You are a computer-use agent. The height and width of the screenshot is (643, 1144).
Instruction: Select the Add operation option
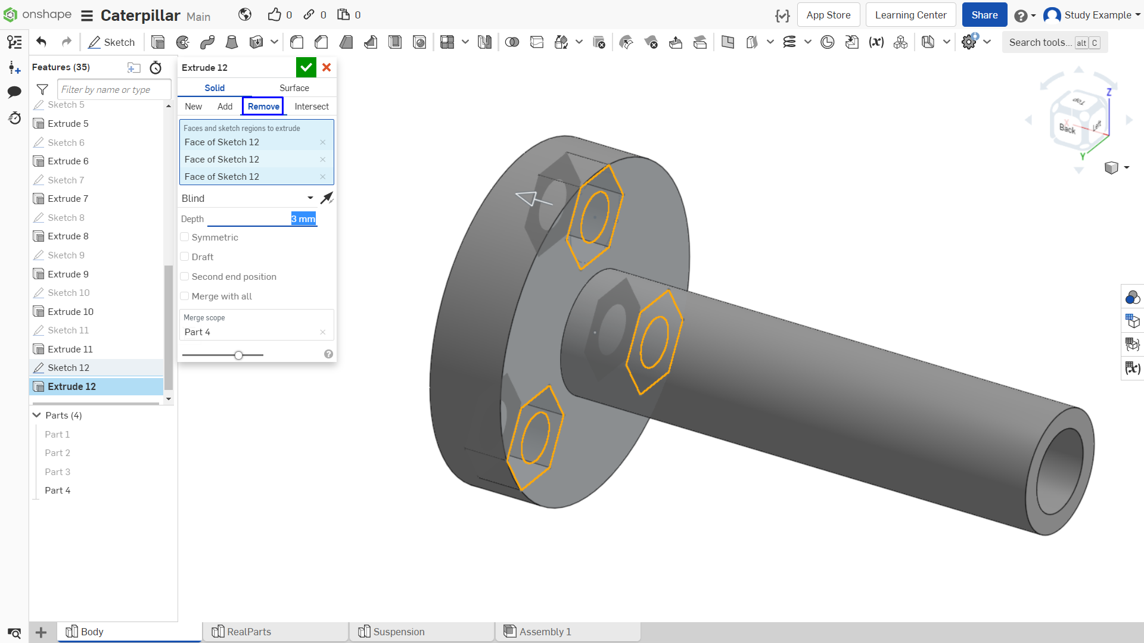tap(225, 107)
